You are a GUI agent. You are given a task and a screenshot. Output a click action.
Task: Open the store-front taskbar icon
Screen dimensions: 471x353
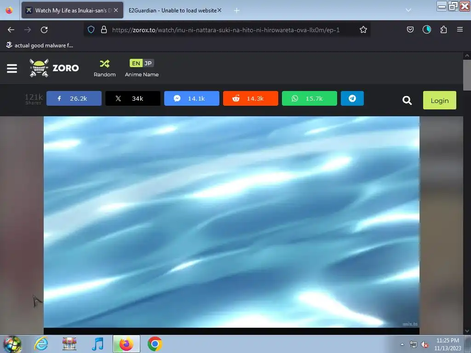(x=69, y=344)
